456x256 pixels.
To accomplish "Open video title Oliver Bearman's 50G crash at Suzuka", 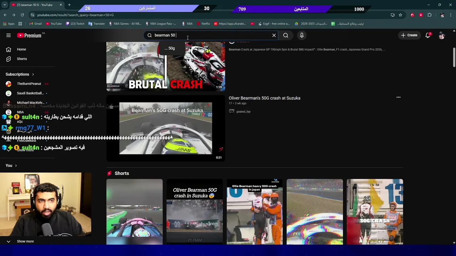I will tap(264, 98).
